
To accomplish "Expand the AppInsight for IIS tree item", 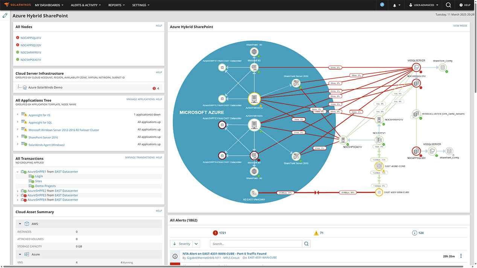I will (17, 115).
